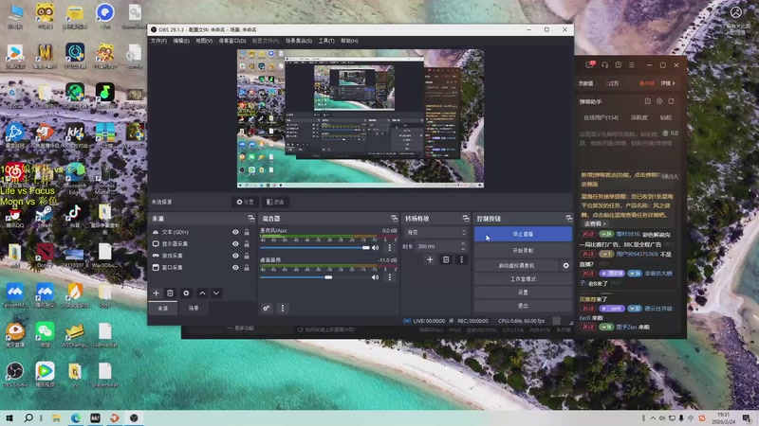This screenshot has height=426, width=759.
Task: Open the 工具(T) menu
Action: (x=326, y=41)
